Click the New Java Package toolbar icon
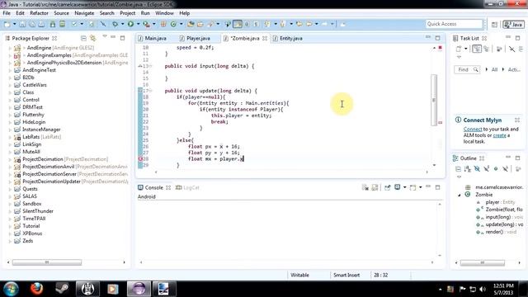Viewport: 528px width, 297px height. (x=163, y=24)
